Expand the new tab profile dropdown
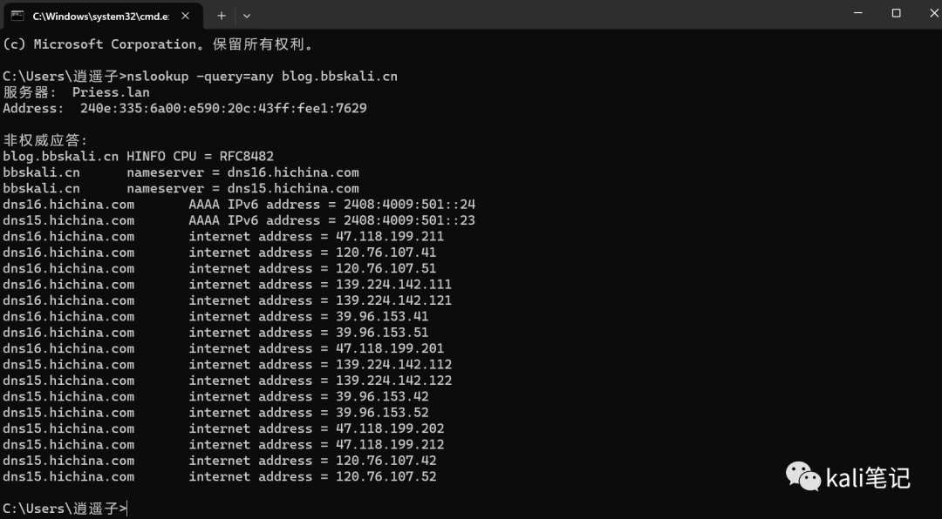 point(246,17)
